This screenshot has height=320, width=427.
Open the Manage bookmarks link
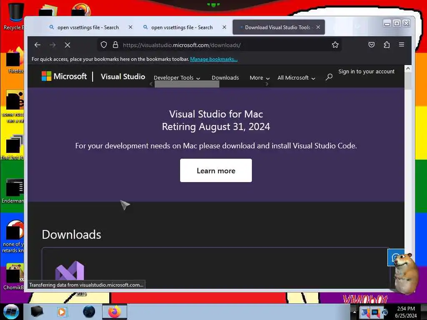click(214, 59)
